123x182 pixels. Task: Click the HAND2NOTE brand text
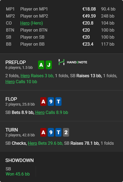(77, 62)
